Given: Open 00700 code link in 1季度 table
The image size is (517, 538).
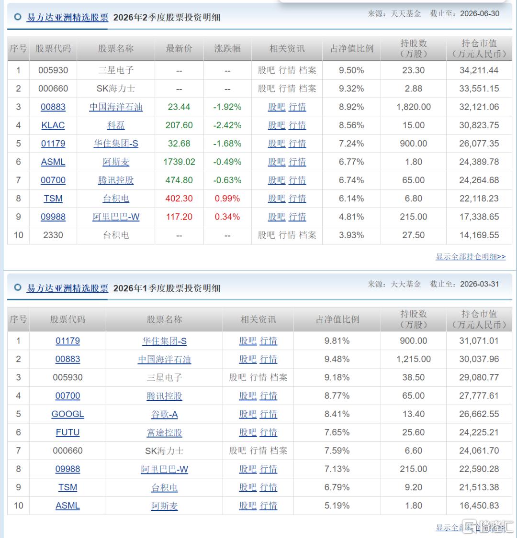Looking at the screenshot, I should [67, 395].
